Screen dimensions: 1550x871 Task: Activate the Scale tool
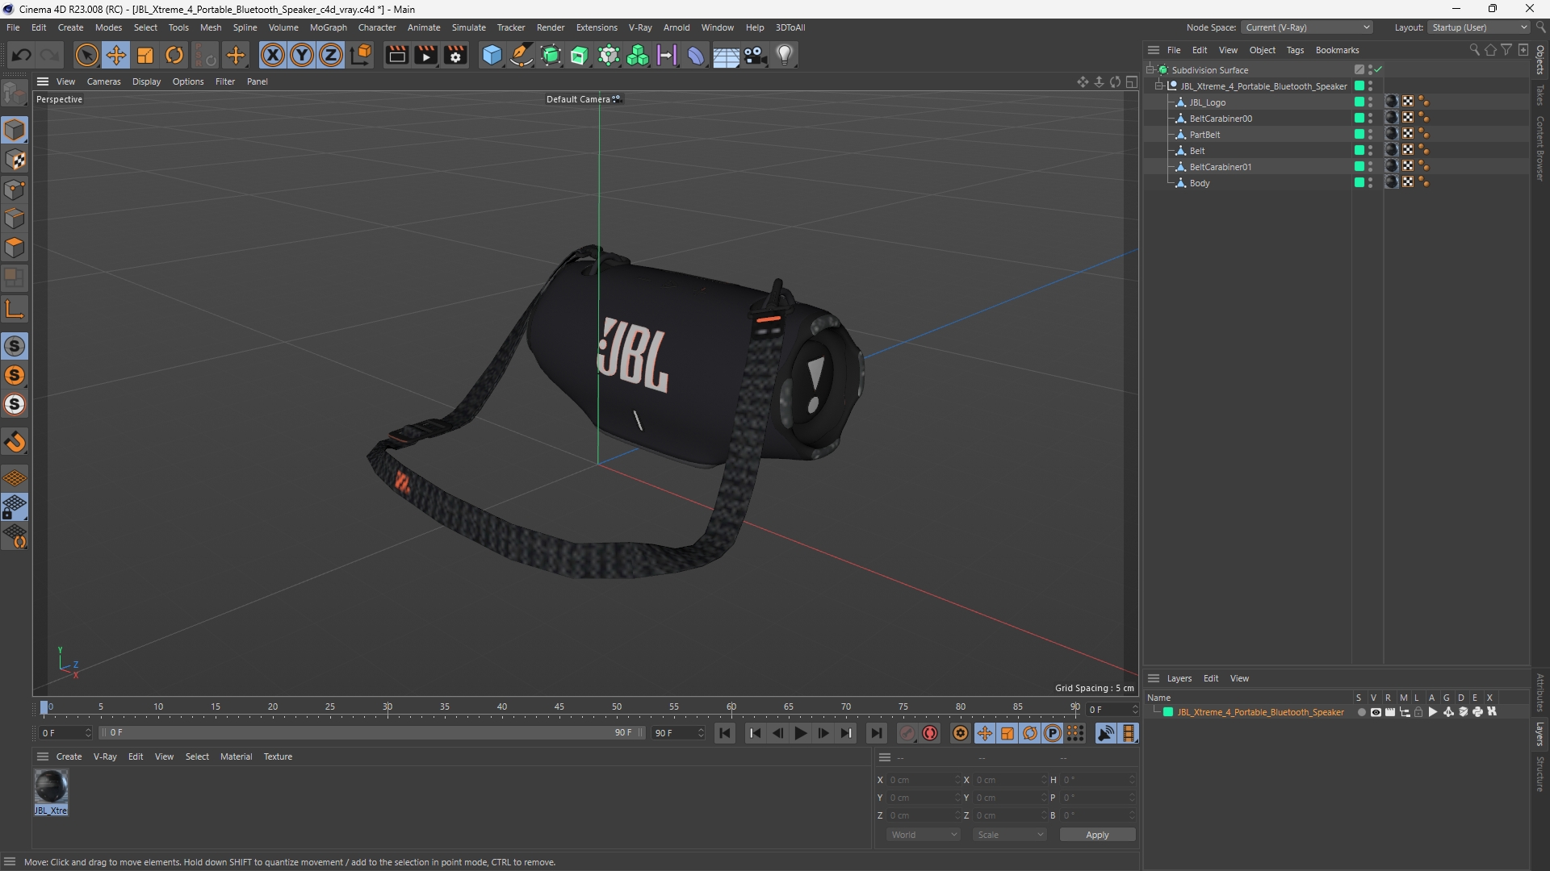(x=145, y=55)
